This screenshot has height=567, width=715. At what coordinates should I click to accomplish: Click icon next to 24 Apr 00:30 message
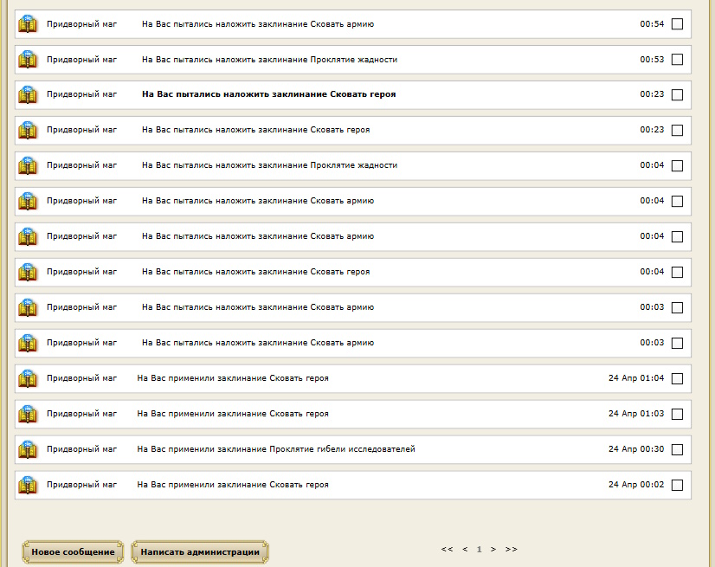tap(28, 450)
